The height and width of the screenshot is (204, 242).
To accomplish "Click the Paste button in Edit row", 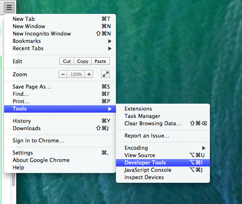I will (100, 61).
